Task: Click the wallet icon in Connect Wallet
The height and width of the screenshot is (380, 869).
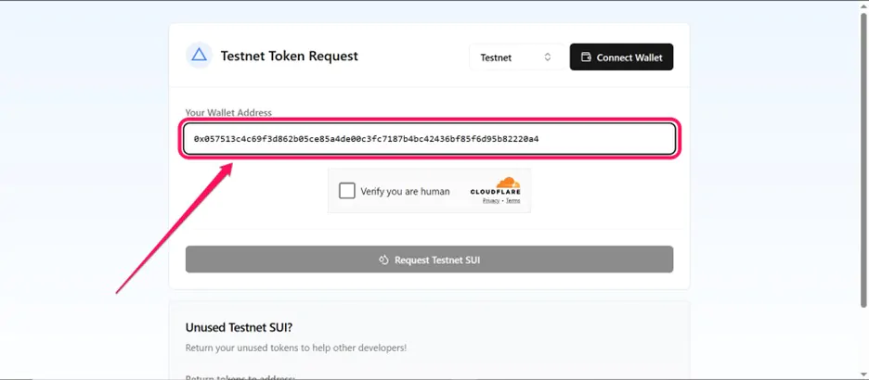Action: click(x=586, y=57)
